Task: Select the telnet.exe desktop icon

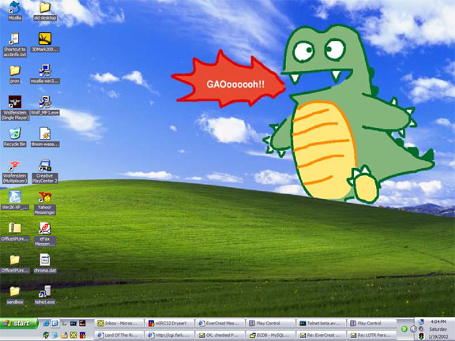Action: (x=45, y=295)
